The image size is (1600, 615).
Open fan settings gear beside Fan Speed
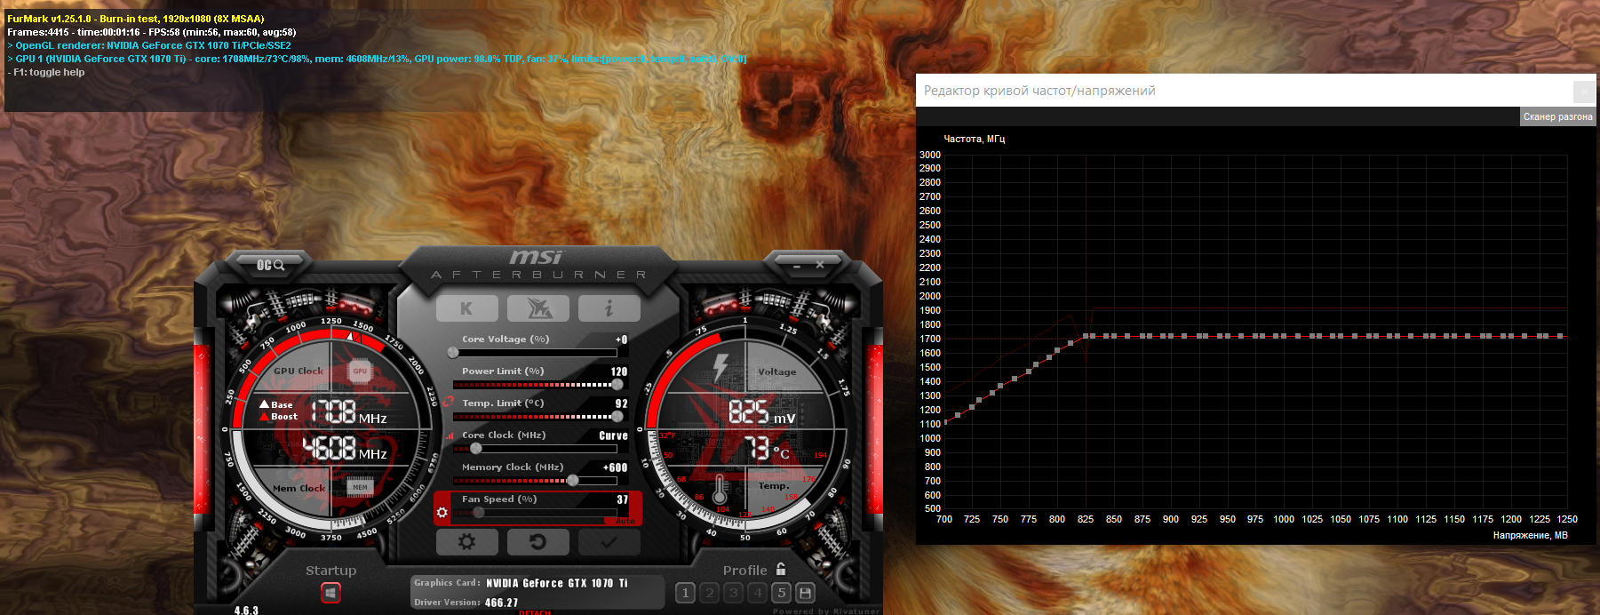click(x=442, y=512)
